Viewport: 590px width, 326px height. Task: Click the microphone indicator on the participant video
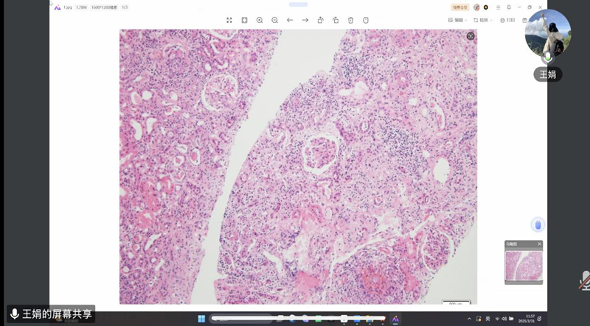[548, 57]
